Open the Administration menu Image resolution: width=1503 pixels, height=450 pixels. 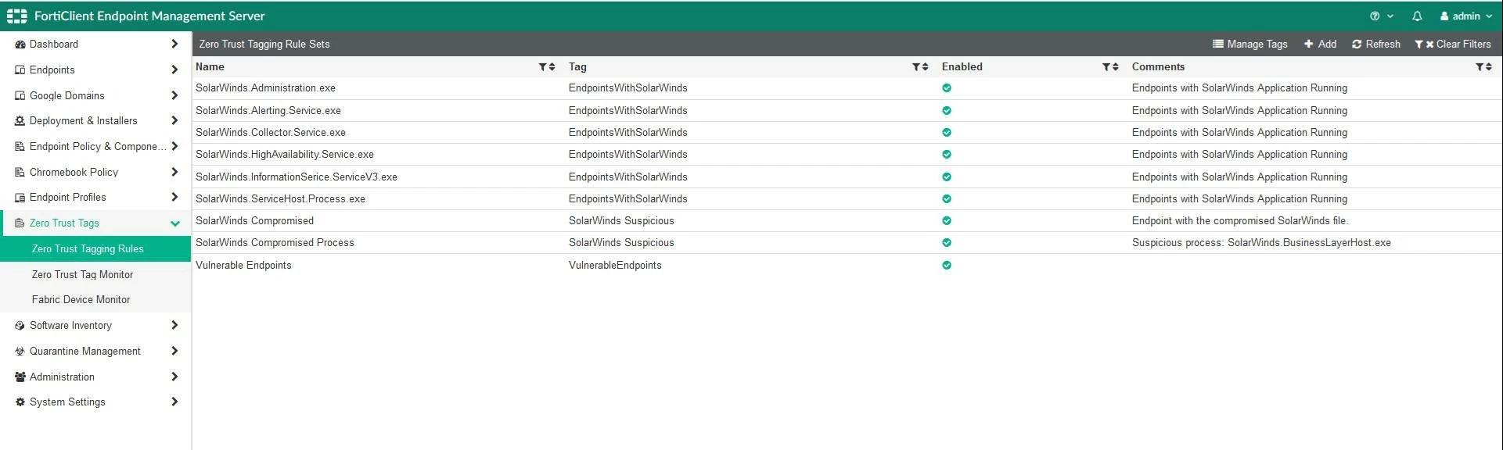click(95, 377)
